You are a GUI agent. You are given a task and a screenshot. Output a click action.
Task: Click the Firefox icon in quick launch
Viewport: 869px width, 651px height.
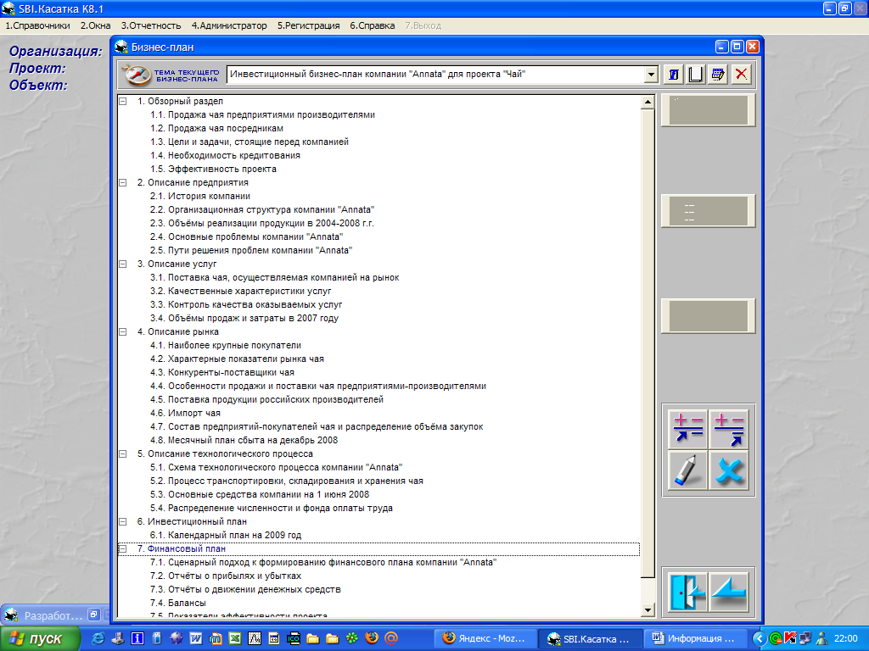(372, 638)
